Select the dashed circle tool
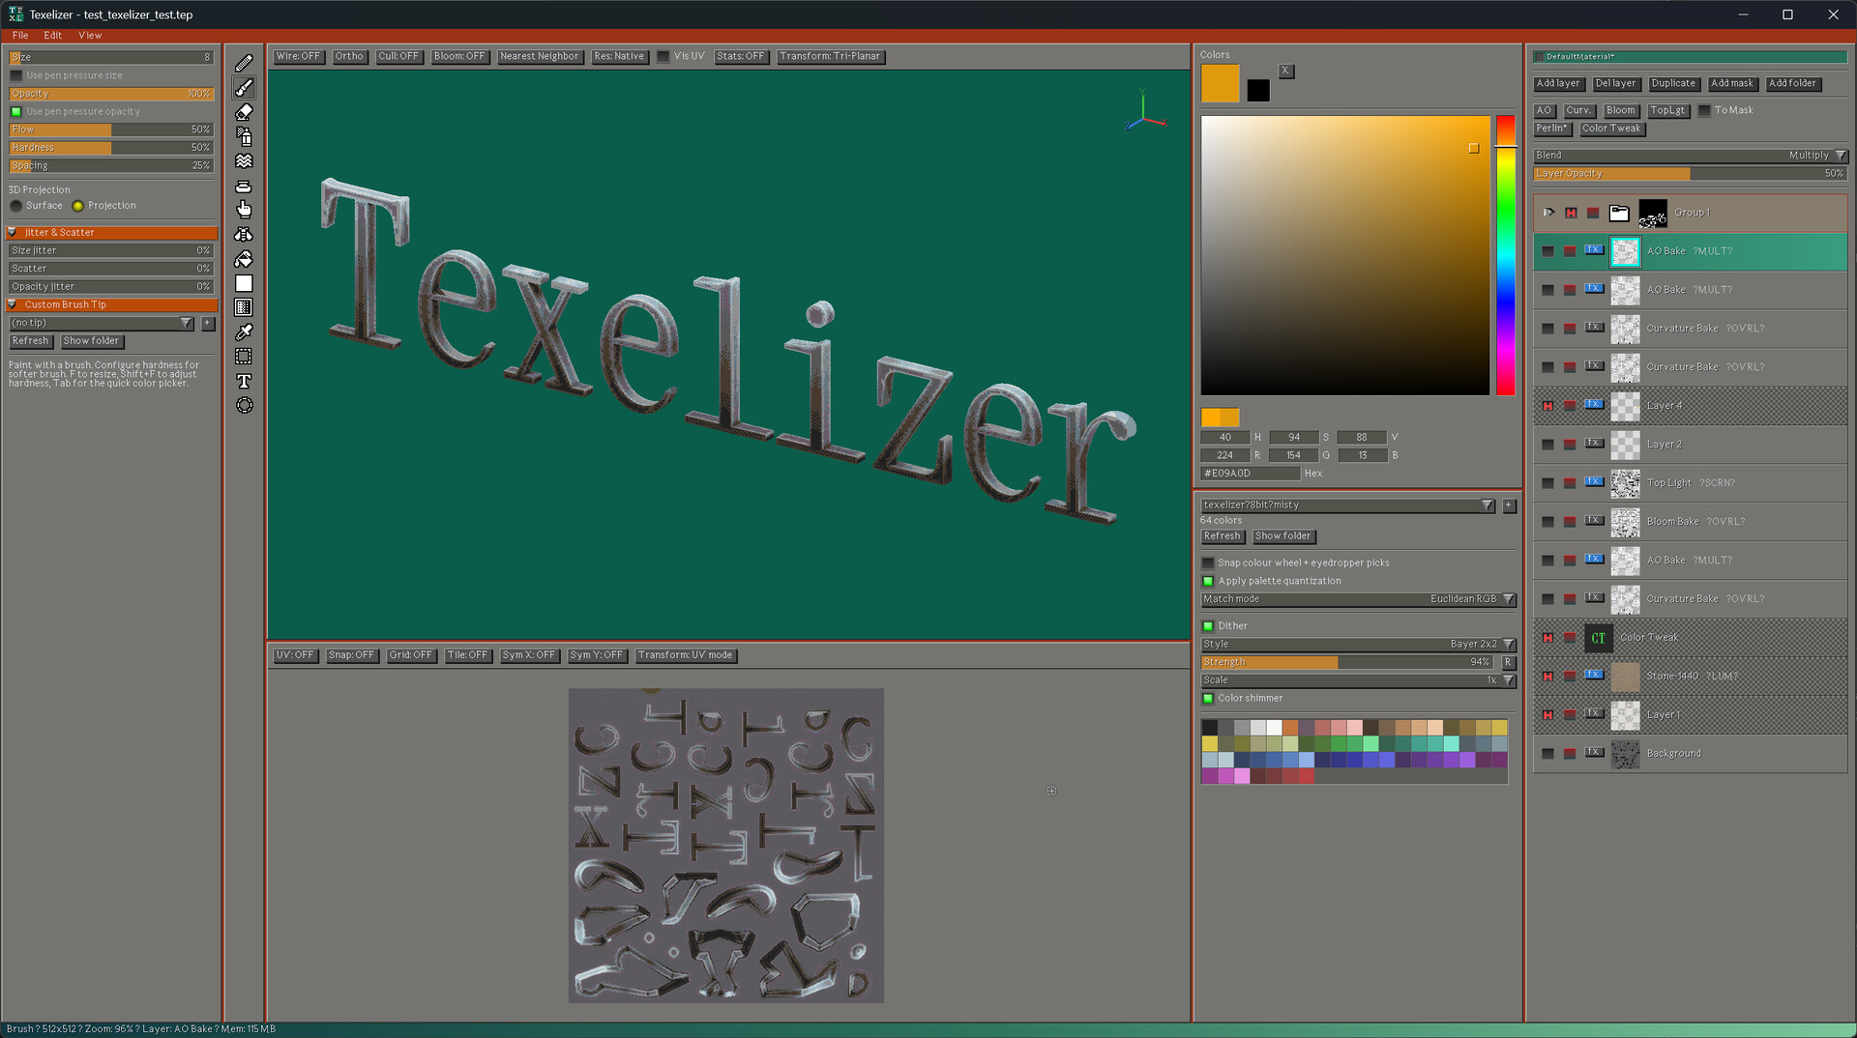 coord(244,406)
